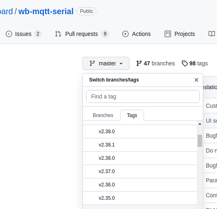Focus the Find a tag field
The image size is (217, 209).
click(143, 97)
